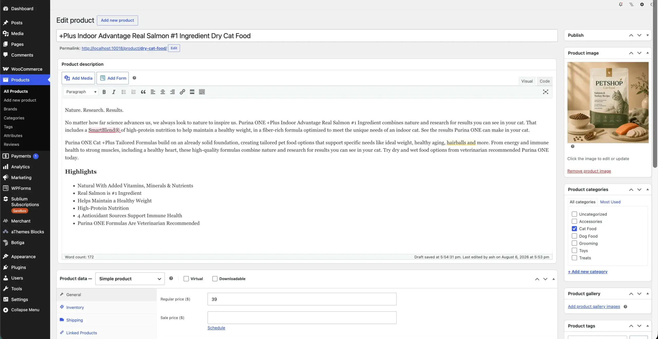Check the Dog Food category
The image size is (658, 339).
(x=574, y=236)
